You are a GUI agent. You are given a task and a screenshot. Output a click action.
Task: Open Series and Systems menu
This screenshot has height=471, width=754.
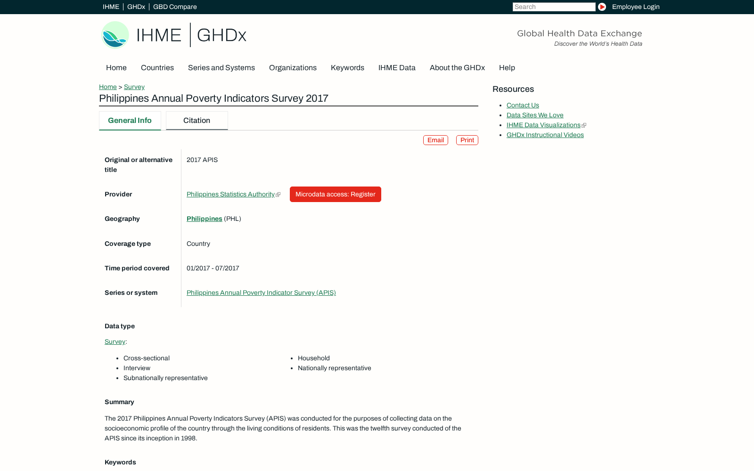[221, 68]
